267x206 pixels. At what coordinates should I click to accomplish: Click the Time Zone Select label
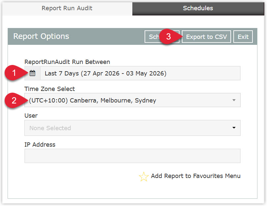click(50, 89)
